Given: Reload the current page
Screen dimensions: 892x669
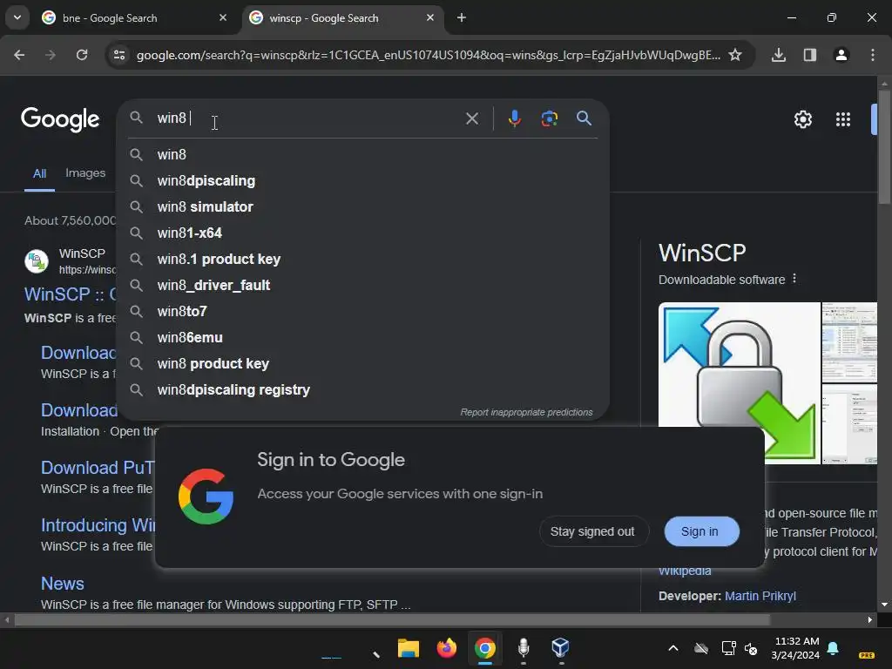Looking at the screenshot, I should coord(82,55).
